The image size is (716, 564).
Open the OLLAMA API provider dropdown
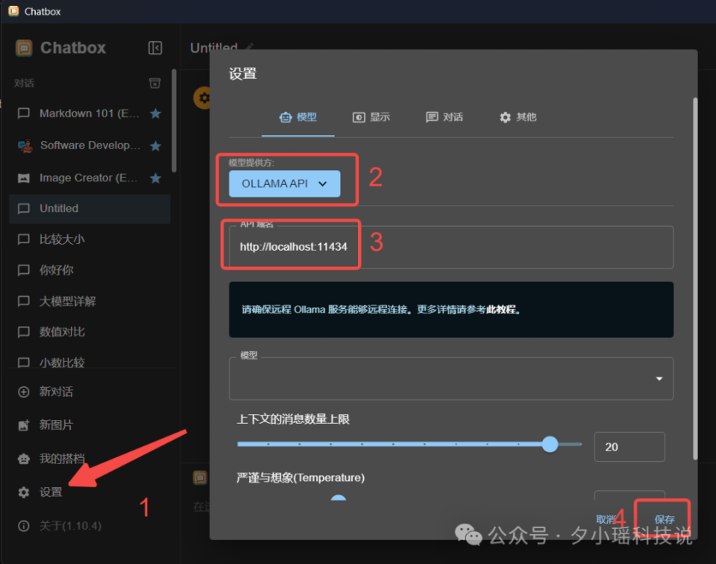coord(286,183)
